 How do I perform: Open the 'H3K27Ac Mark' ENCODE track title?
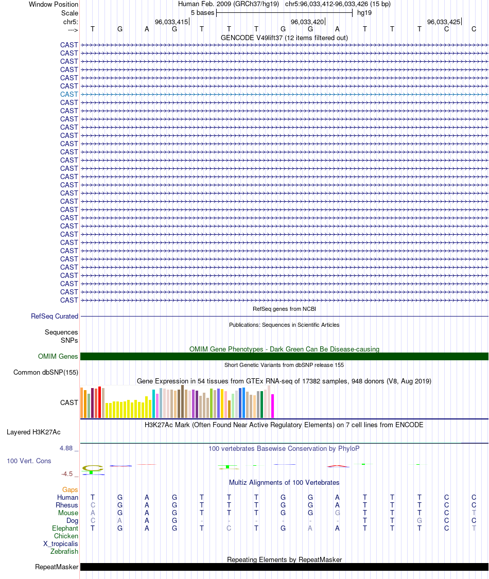pyautogui.click(x=284, y=425)
